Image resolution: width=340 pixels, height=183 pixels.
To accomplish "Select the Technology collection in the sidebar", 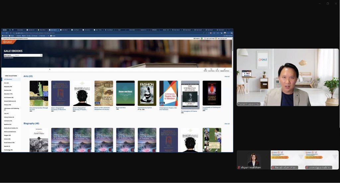I will (x=8, y=150).
